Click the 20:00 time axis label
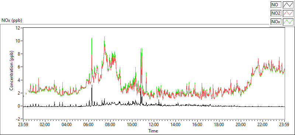 241,125
